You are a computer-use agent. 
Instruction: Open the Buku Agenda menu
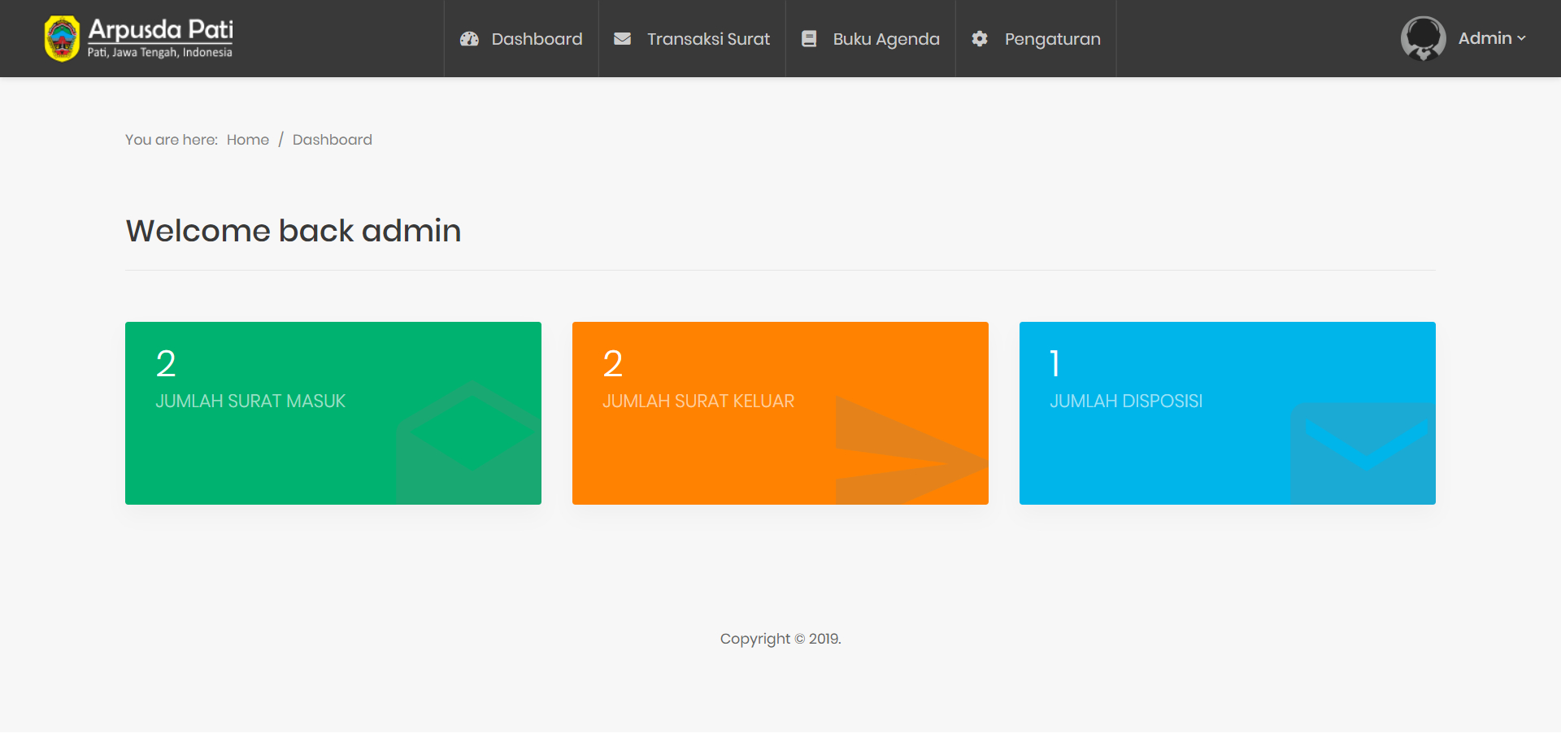tap(885, 39)
